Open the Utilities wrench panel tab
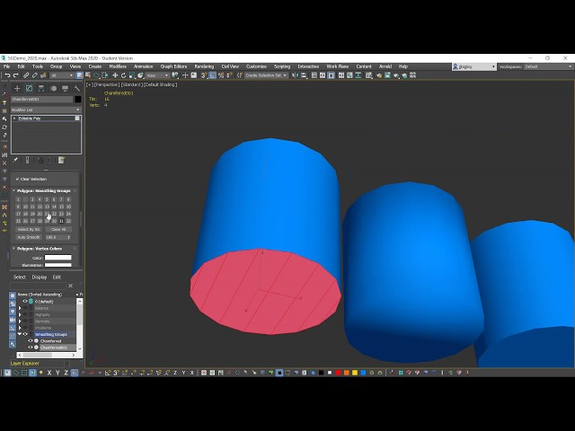 (x=76, y=88)
